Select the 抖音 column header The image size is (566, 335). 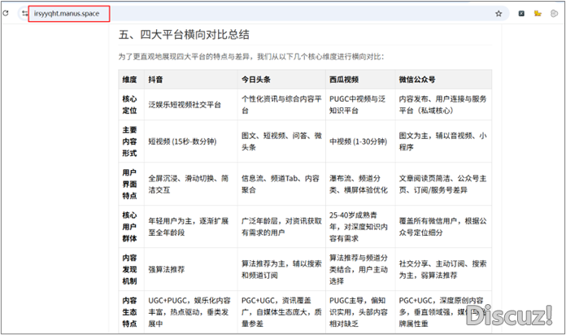(x=155, y=80)
